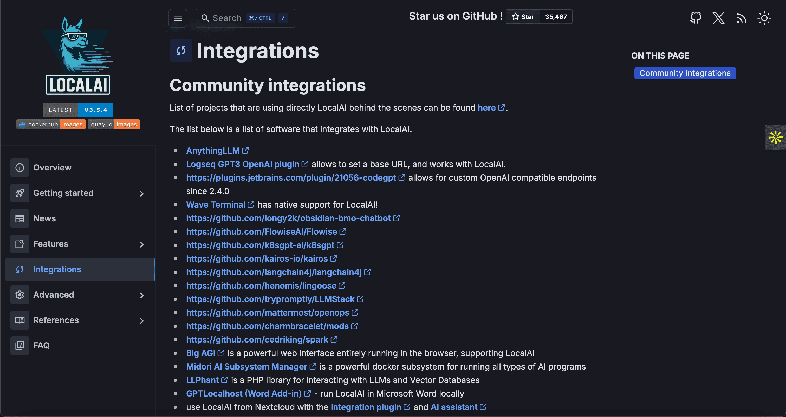
Task: Open the X (Twitter) icon link
Action: 719,18
